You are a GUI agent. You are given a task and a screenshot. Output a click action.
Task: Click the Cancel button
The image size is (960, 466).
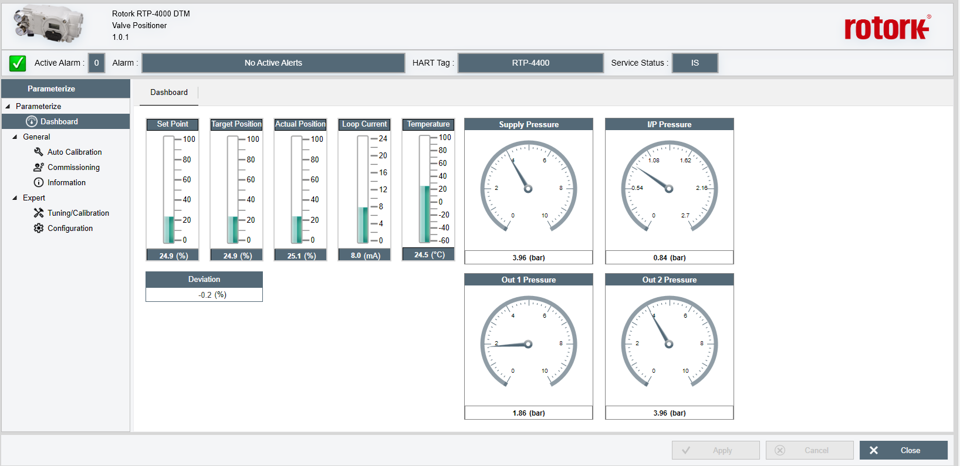(x=809, y=450)
